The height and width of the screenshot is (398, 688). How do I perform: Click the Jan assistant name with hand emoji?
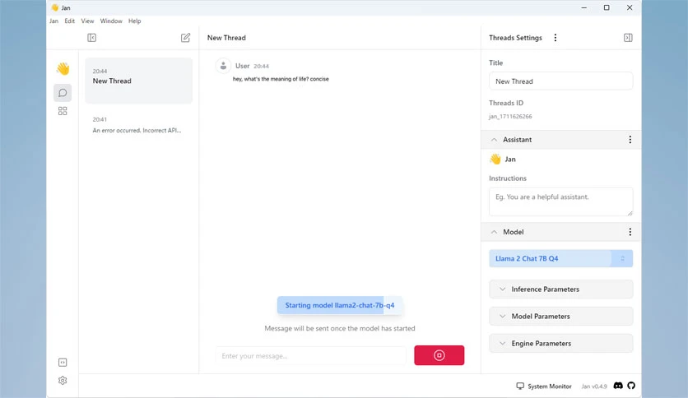pyautogui.click(x=502, y=159)
